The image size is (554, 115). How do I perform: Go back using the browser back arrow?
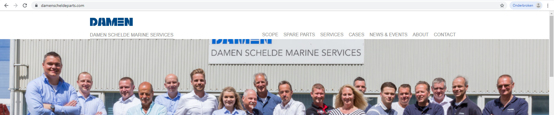[6, 5]
